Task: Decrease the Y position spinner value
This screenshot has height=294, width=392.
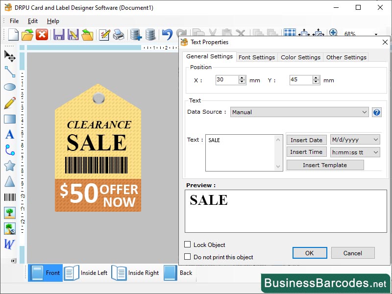Action: 316,82
